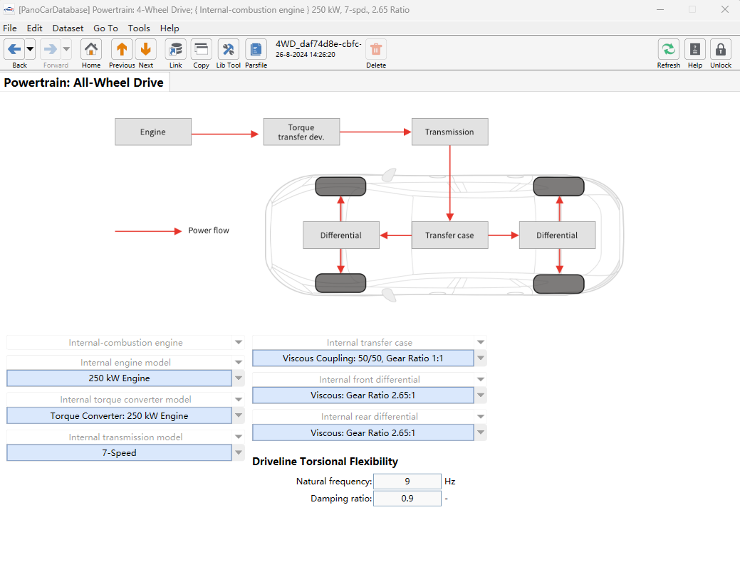Click the Torque transfer dev. block
Screen dimensions: 740x574
coord(301,132)
